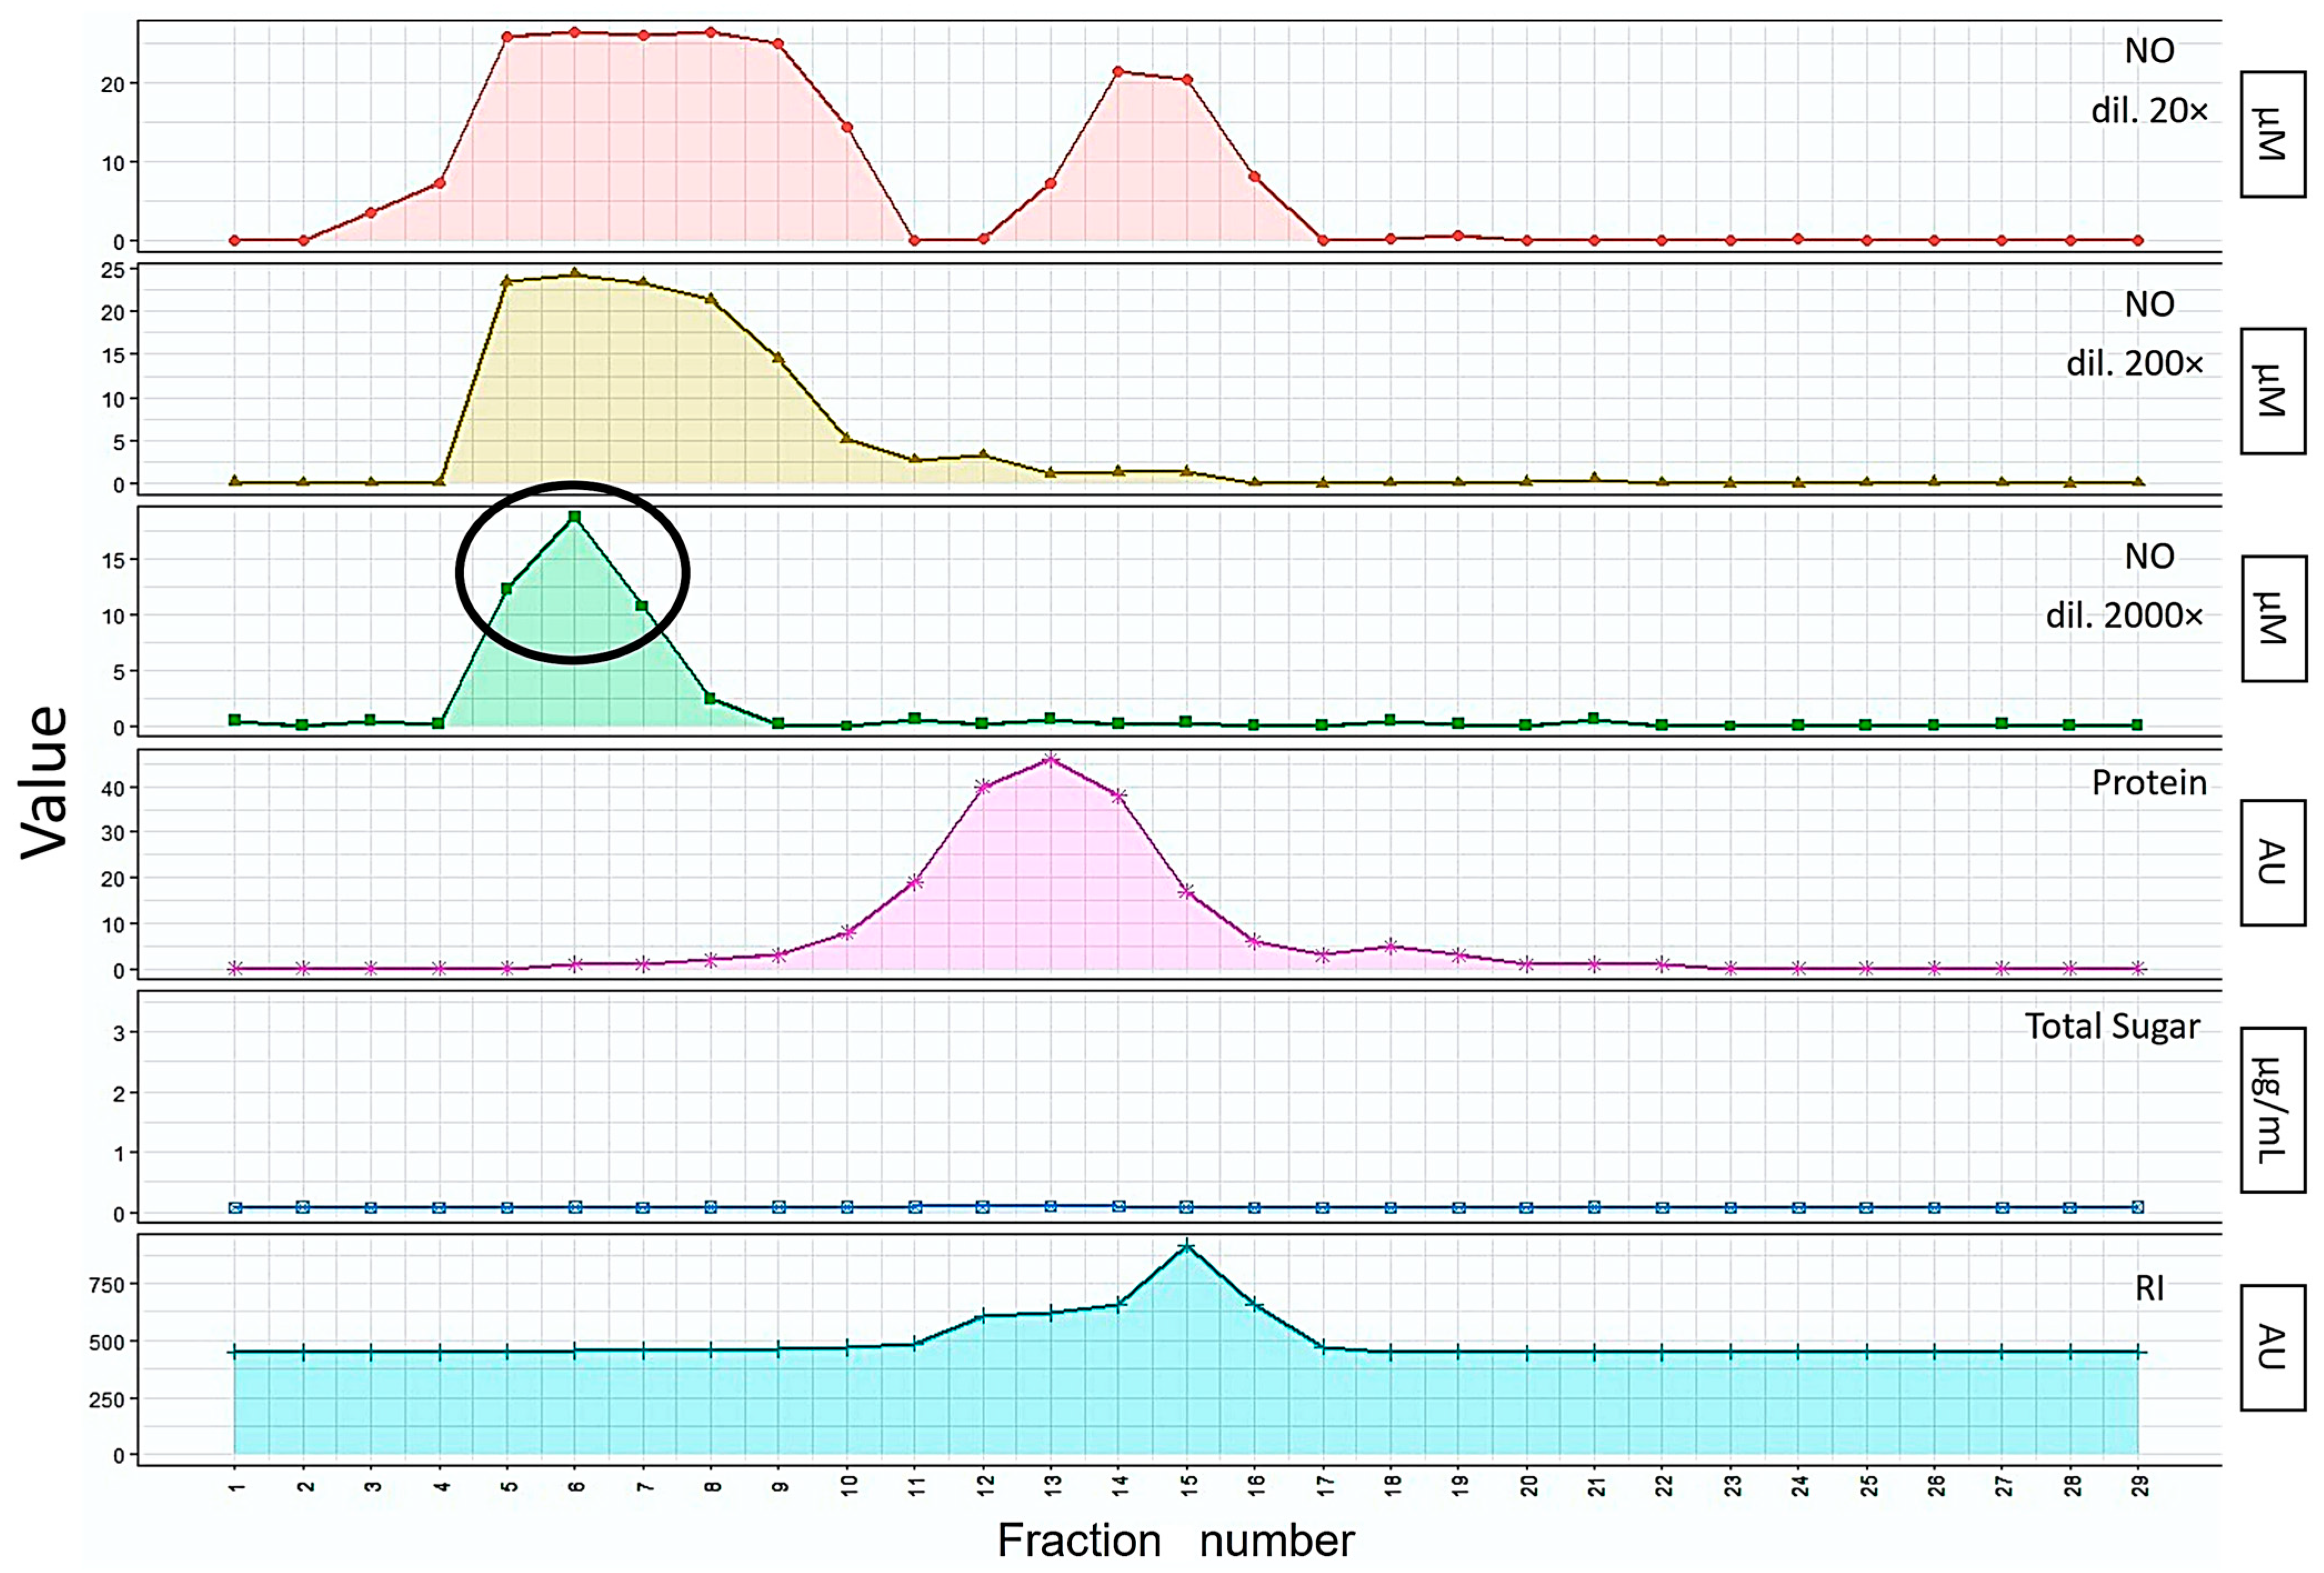This screenshot has height=1573, width=2324.
Task: Select the 'NO dil. 200×' panel label
Action: pos(2136,333)
